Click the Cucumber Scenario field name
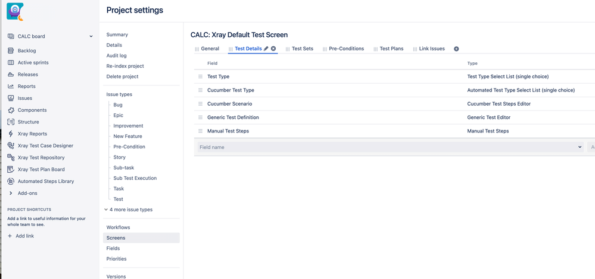This screenshot has height=279, width=595. [x=229, y=103]
